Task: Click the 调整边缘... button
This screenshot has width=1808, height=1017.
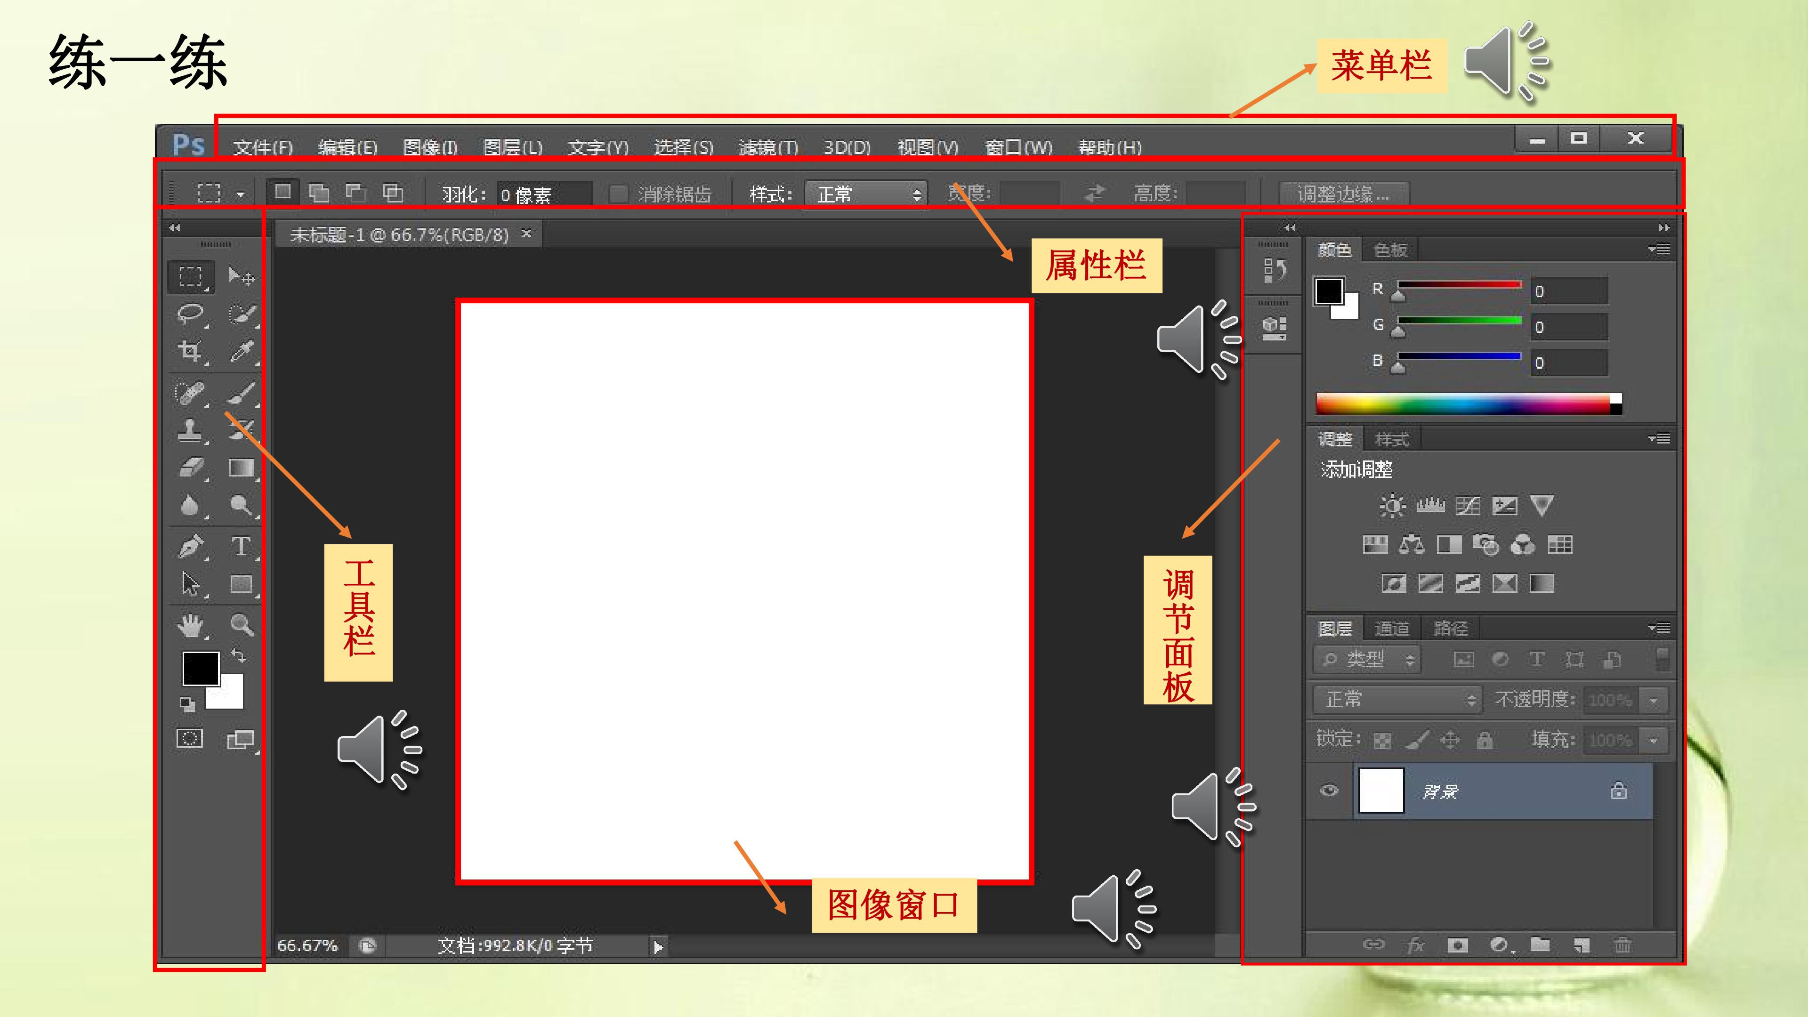Action: coord(1343,194)
